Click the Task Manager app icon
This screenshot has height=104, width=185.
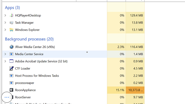coord(12,23)
